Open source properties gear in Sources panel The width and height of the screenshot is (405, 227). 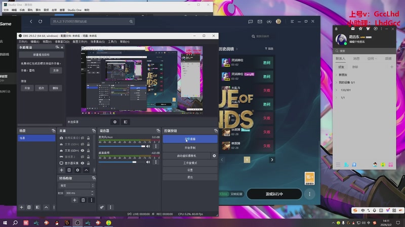pos(77,170)
